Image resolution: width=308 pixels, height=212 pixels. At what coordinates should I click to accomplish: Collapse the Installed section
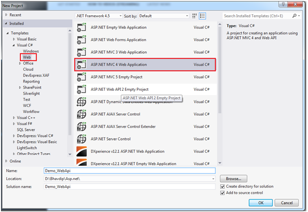[6, 23]
